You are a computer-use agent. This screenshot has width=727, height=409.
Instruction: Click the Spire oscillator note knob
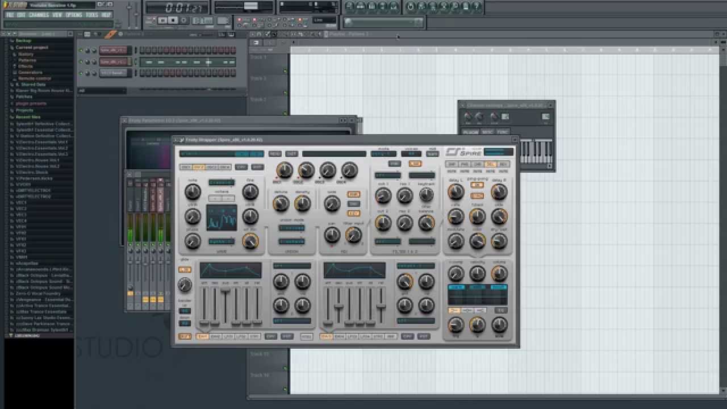[193, 191]
